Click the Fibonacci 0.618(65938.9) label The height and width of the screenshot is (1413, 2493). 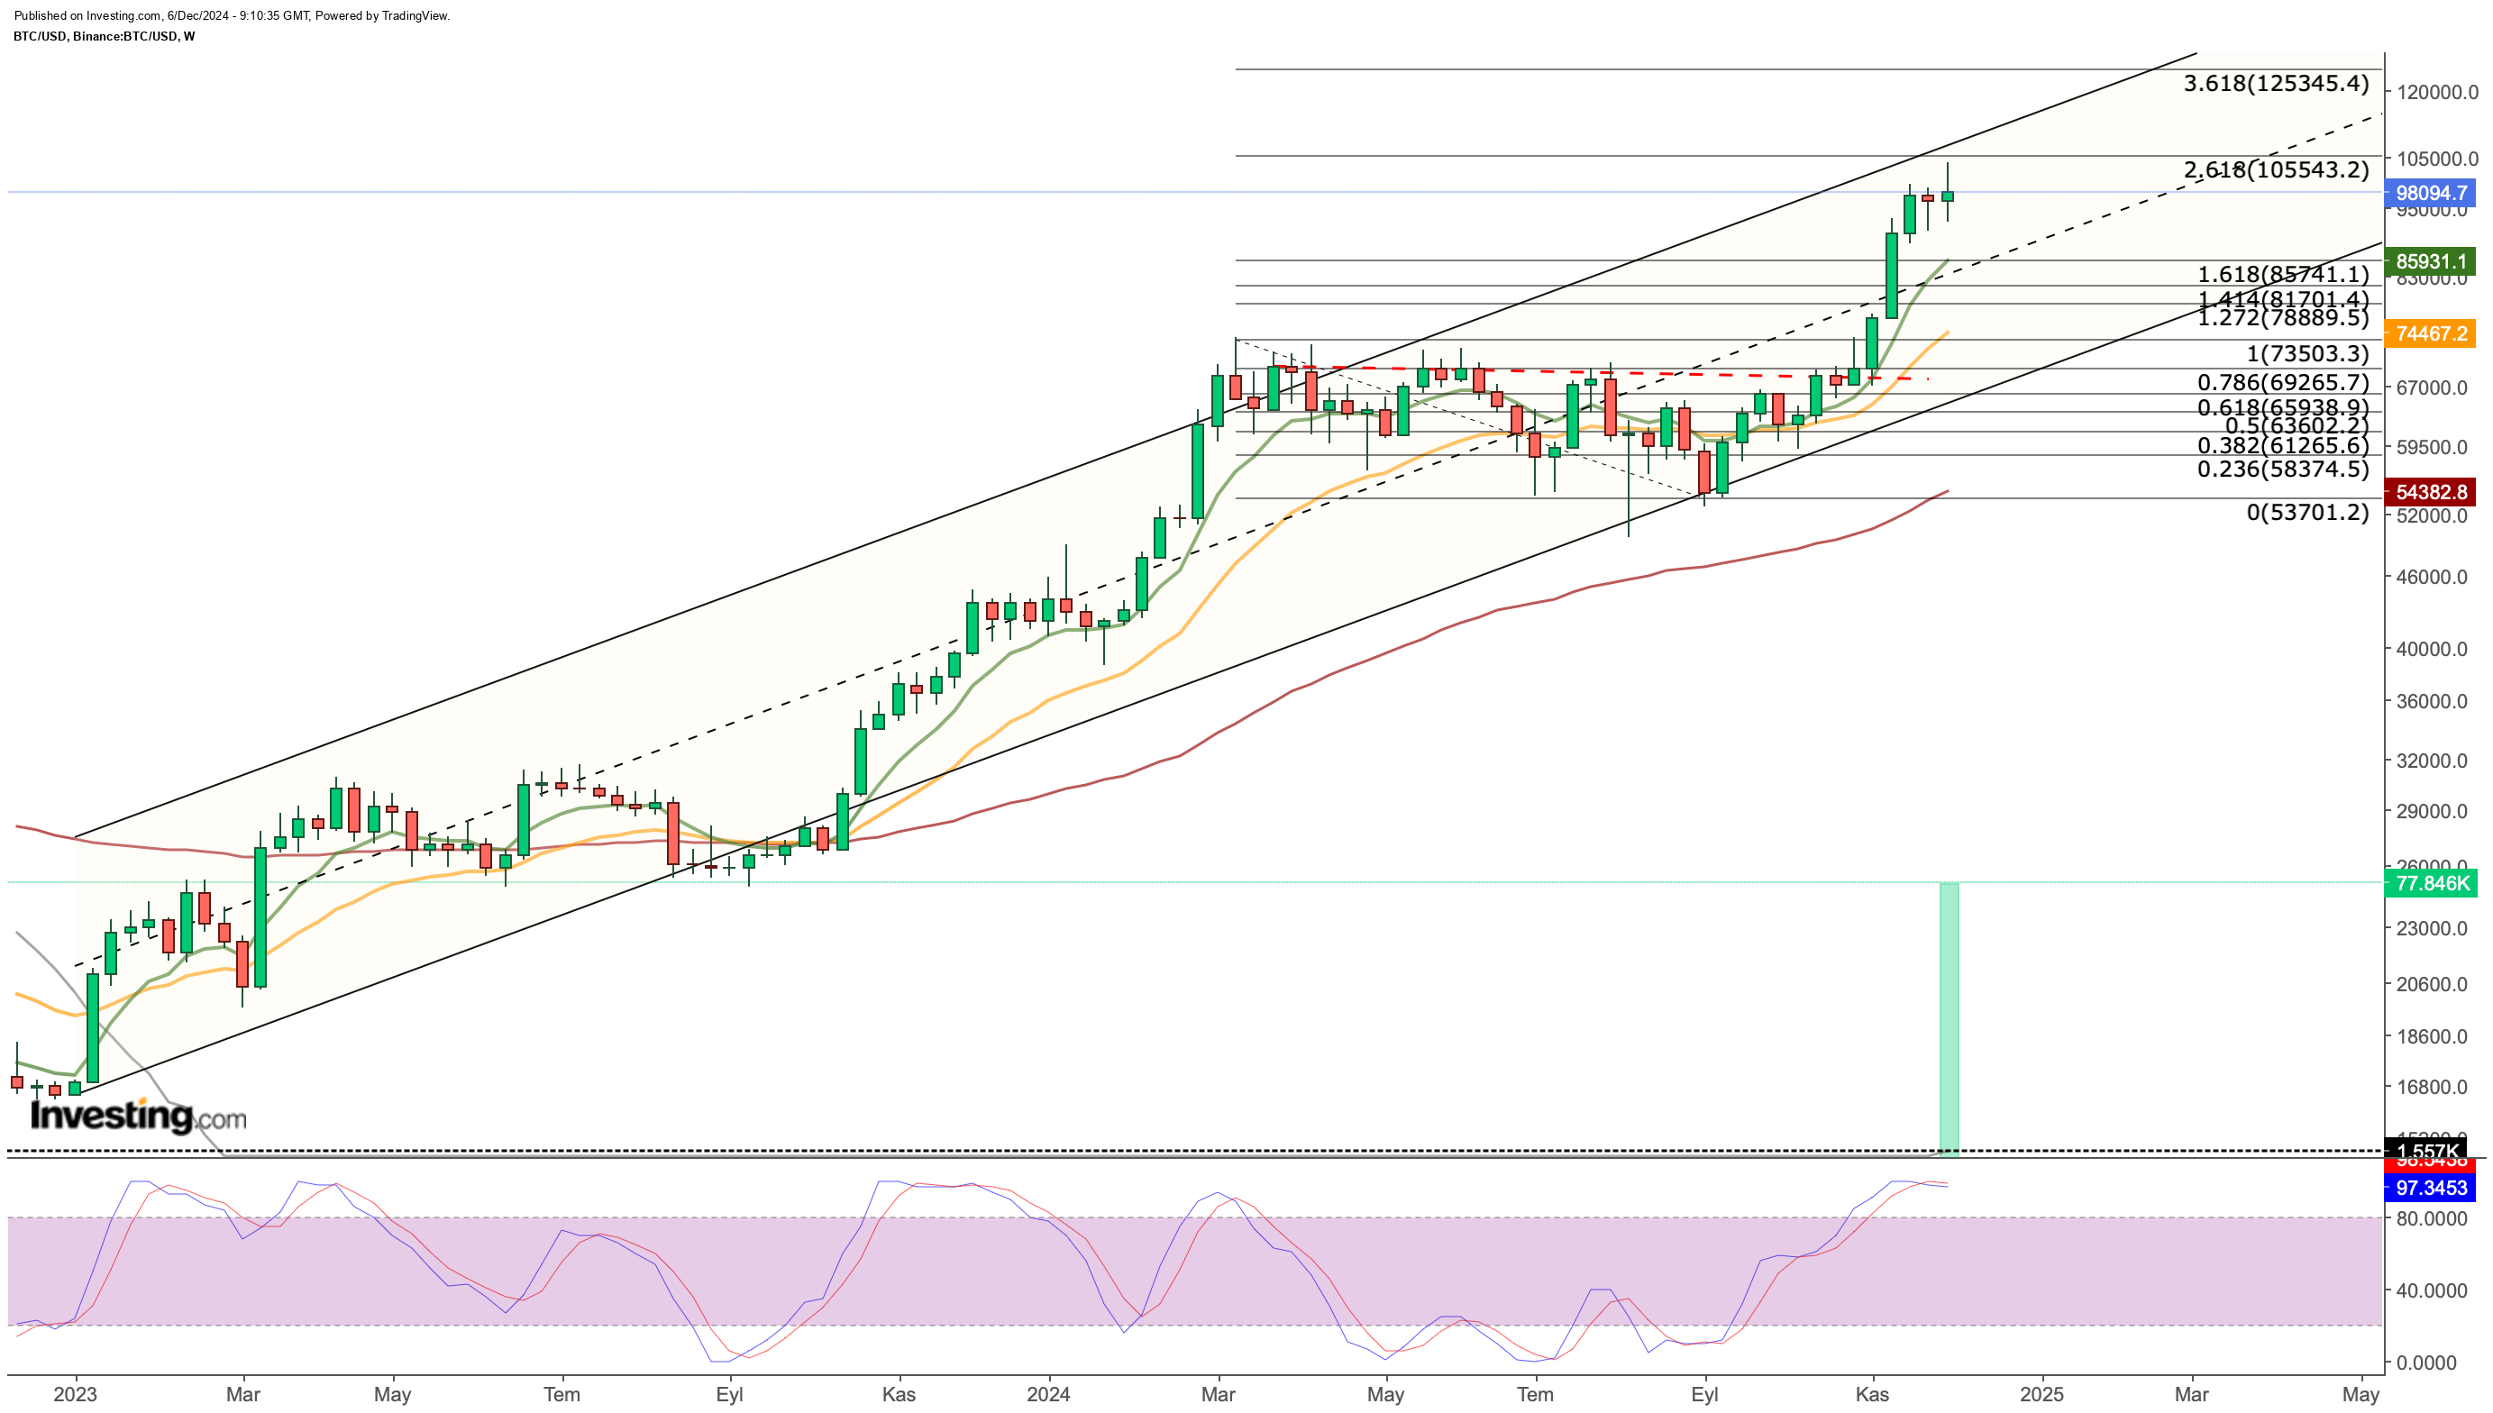click(2282, 407)
